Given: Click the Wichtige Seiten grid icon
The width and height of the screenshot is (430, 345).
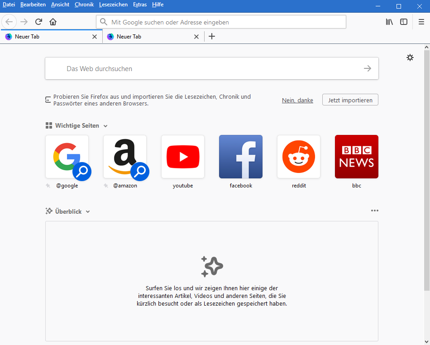Looking at the screenshot, I should pyautogui.click(x=49, y=125).
